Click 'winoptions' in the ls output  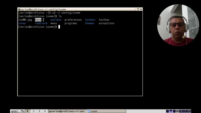coord(106,23)
